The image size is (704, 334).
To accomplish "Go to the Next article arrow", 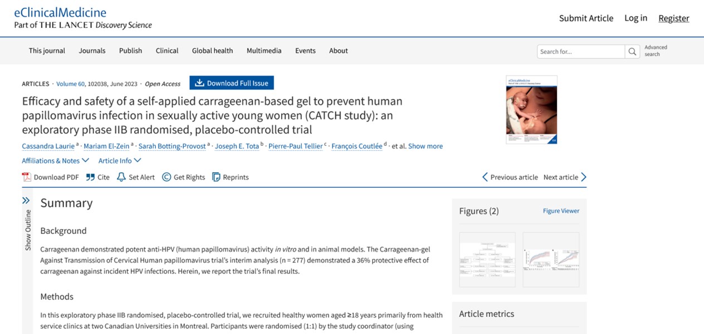I will [x=583, y=177].
